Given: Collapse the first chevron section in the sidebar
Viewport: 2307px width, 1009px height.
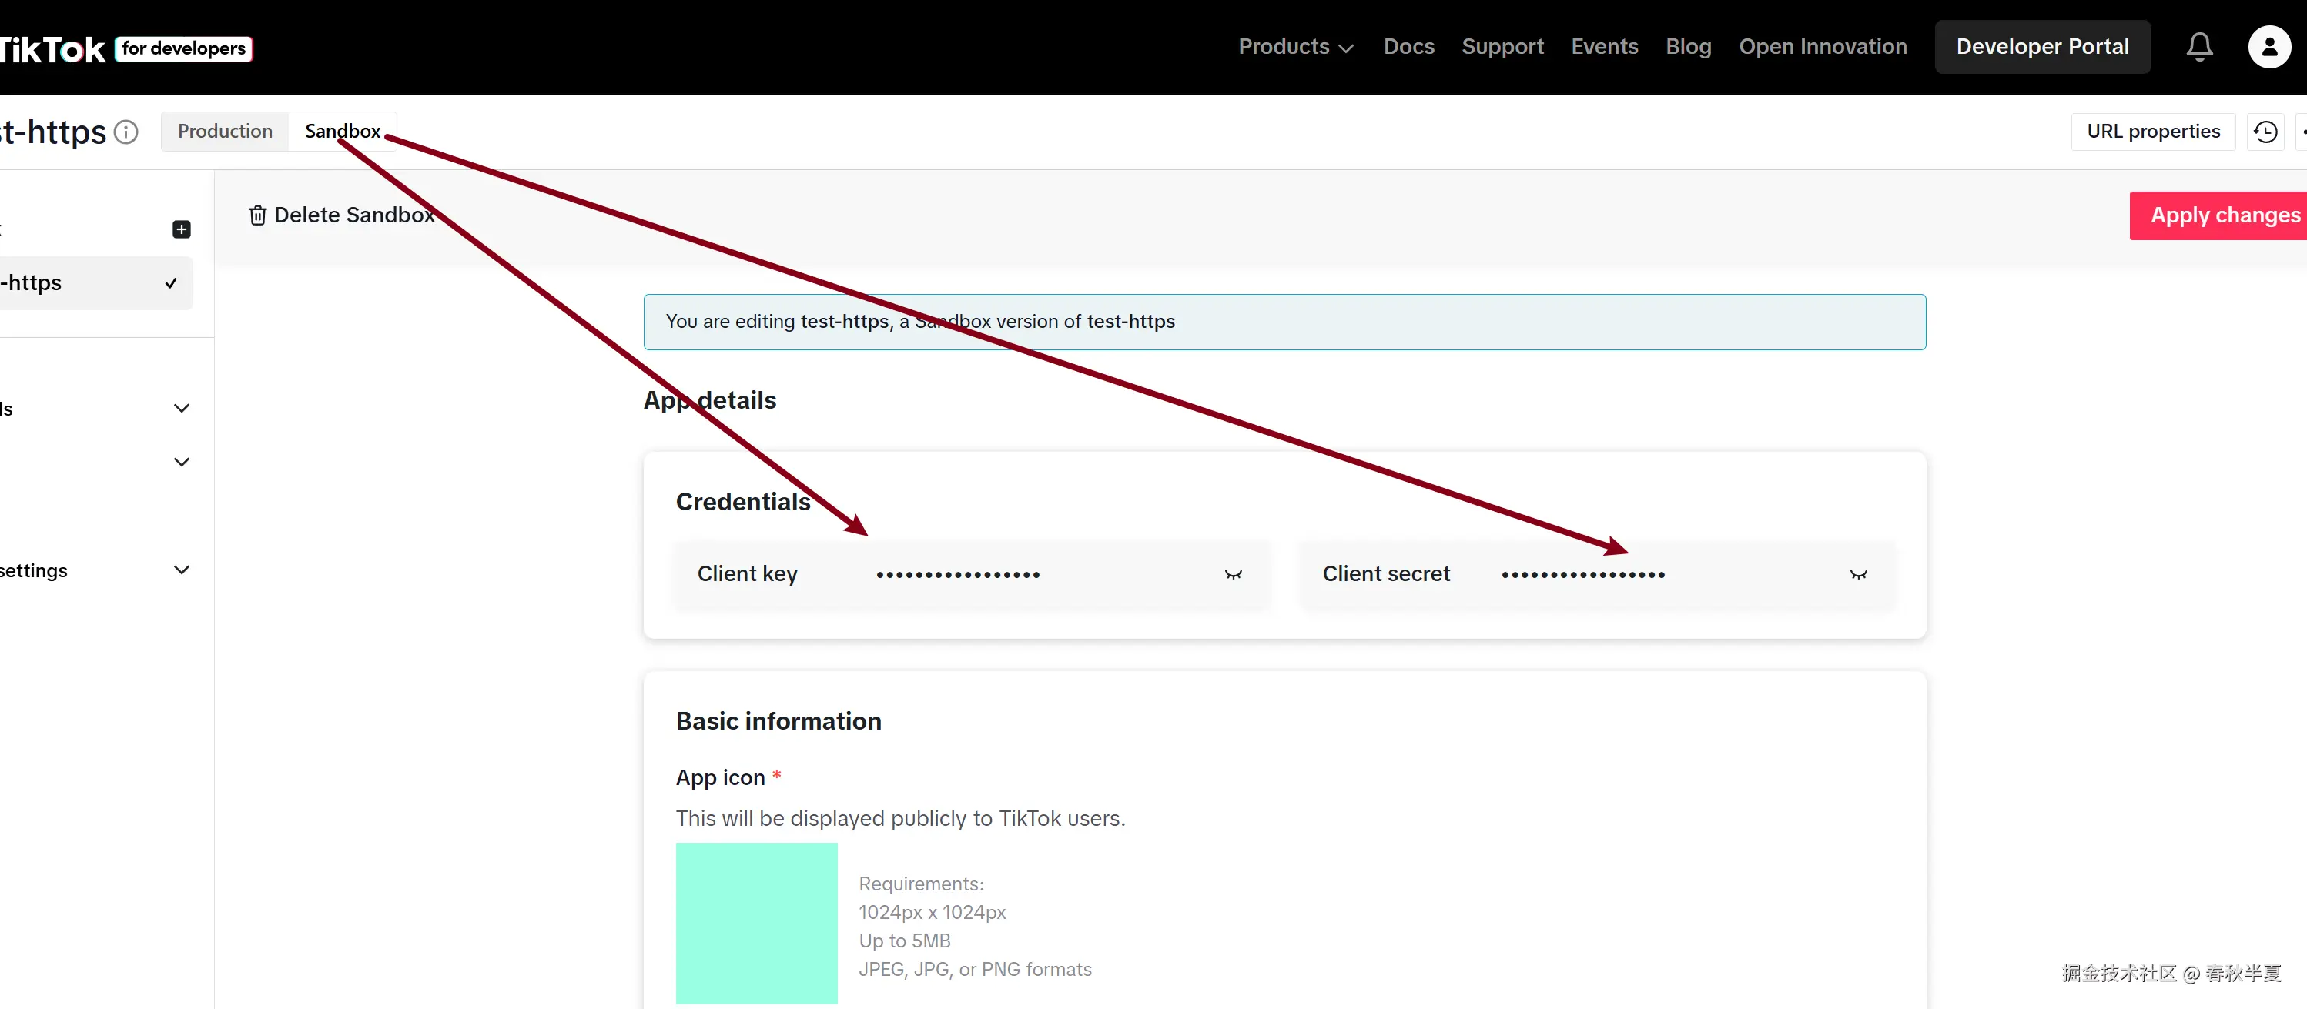Looking at the screenshot, I should coord(182,408).
